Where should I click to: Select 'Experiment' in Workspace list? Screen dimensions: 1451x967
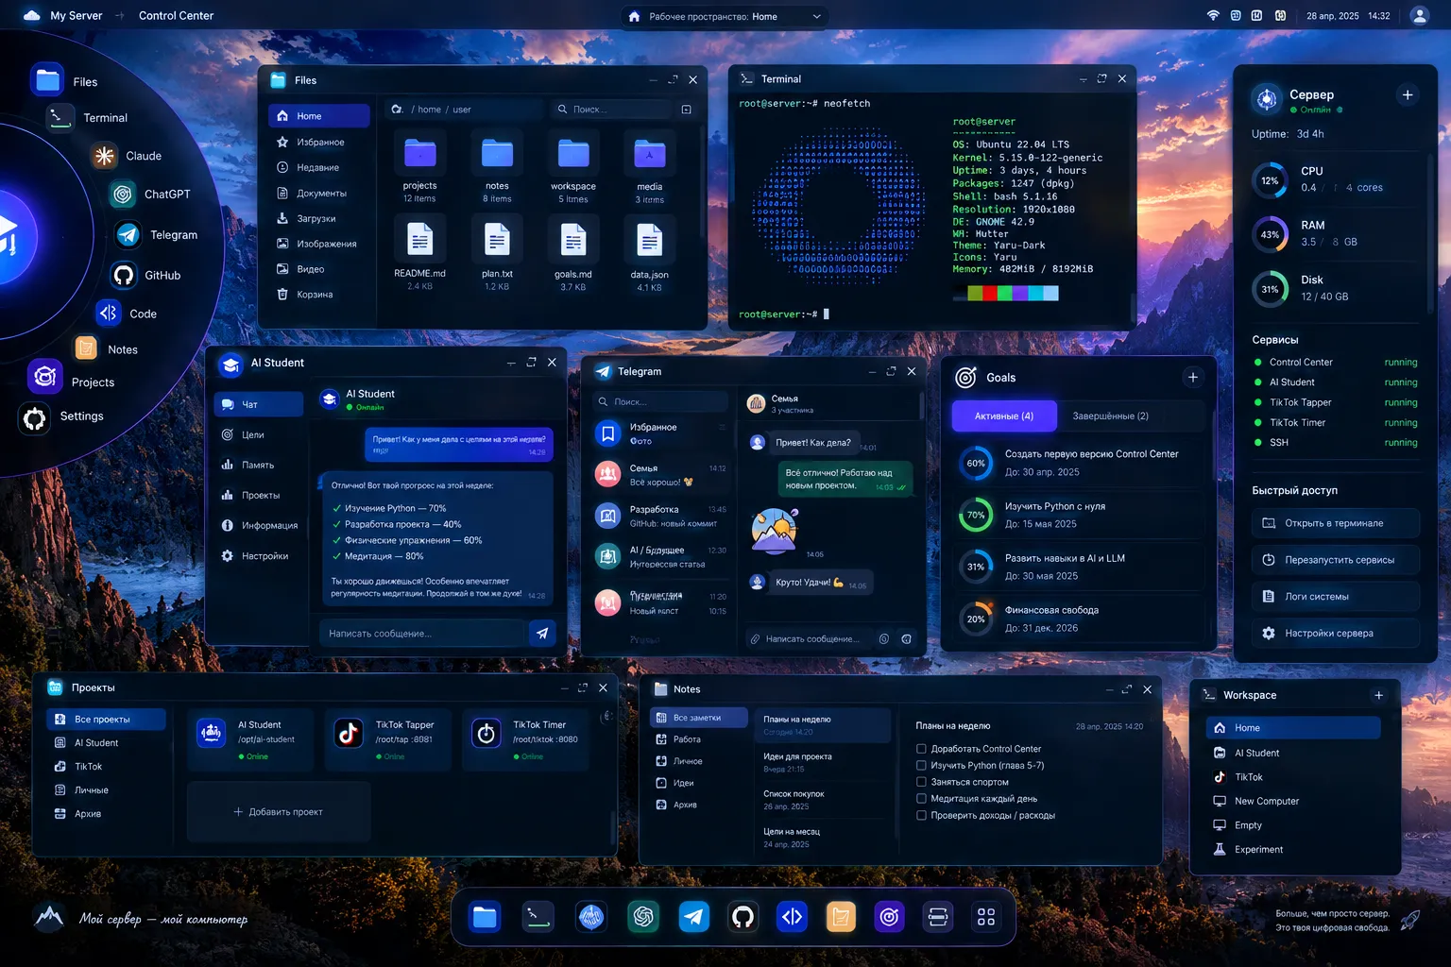[x=1292, y=849]
